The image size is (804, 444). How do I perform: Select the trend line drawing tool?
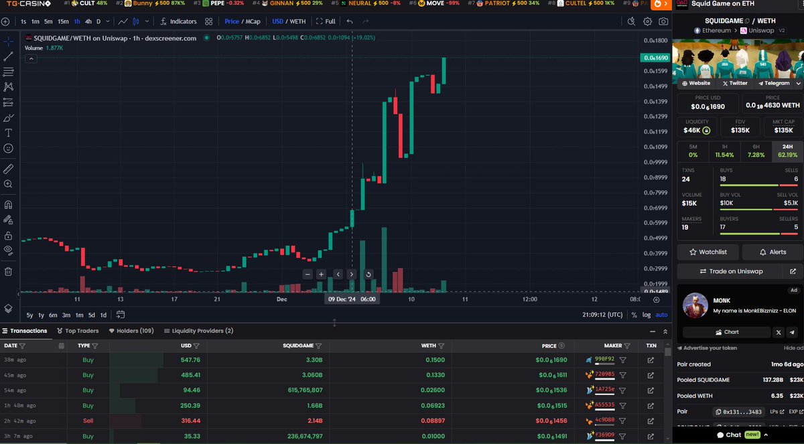pos(8,56)
